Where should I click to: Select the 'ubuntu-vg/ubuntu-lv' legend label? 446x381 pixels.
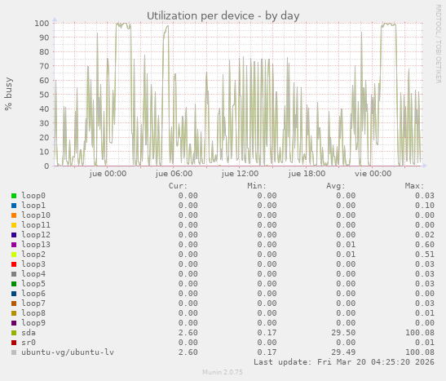pyautogui.click(x=68, y=352)
